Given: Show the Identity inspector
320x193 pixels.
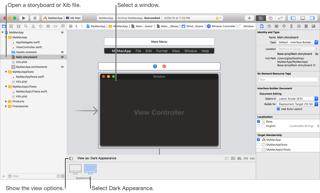Looking at the screenshot, I should click(x=277, y=26).
